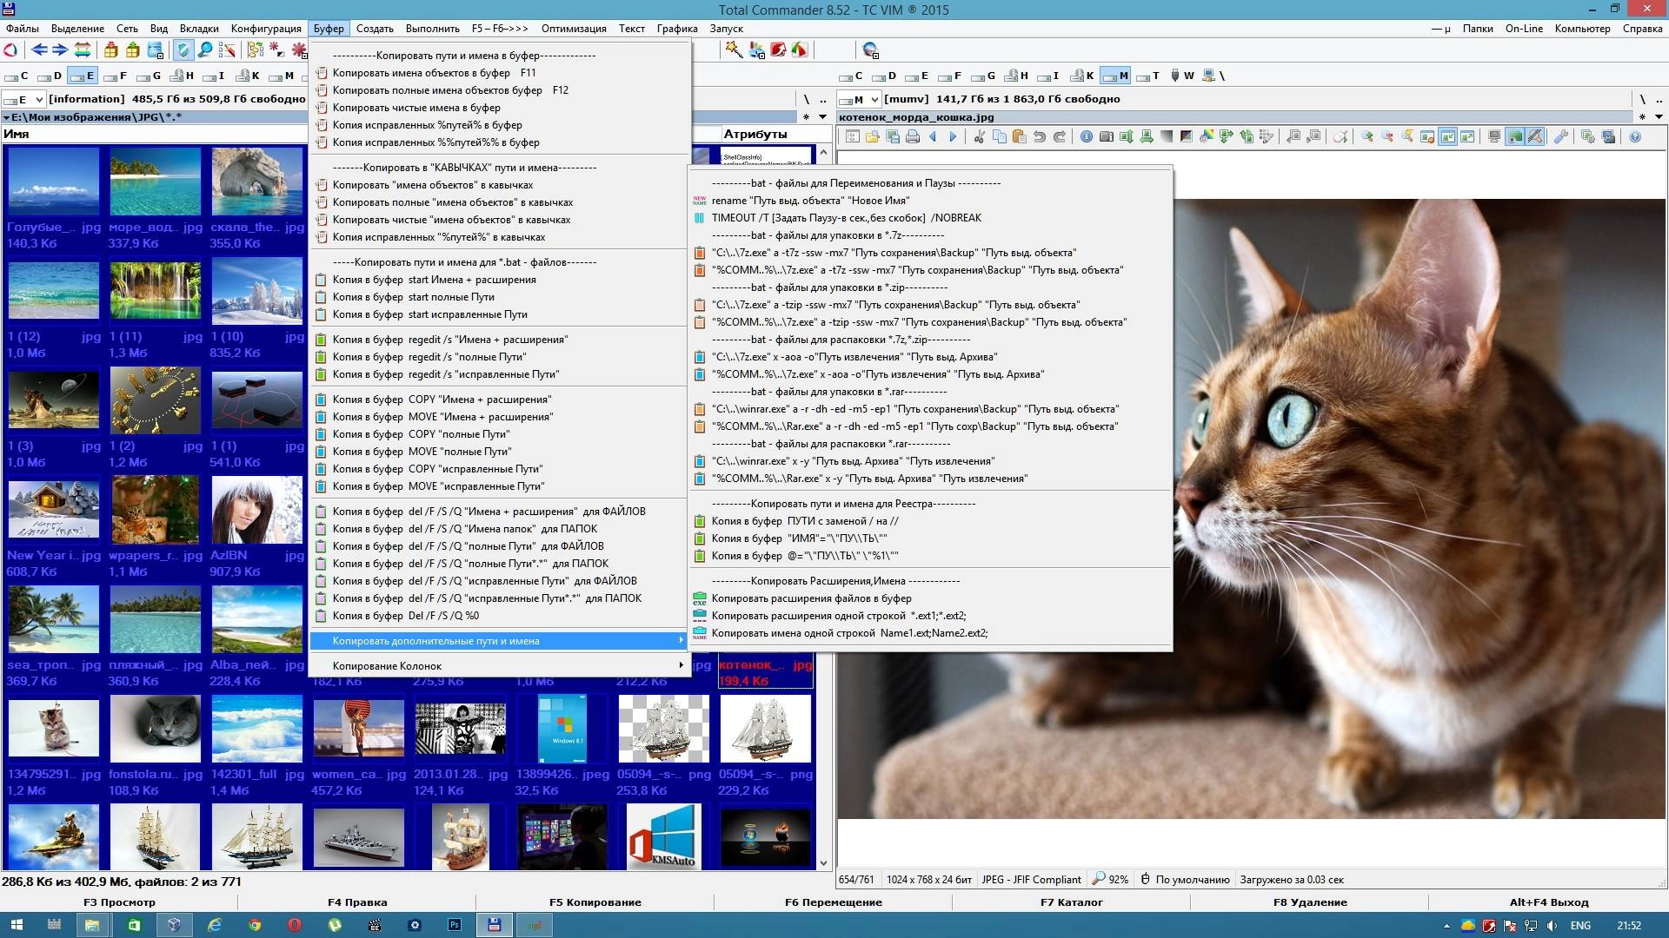Screen dimensions: 1669x938
Task: Select drive M in the right drive bar
Action: [1114, 76]
